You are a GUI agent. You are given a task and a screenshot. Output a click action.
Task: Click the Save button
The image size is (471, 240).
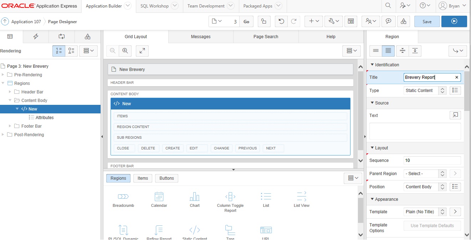427,21
